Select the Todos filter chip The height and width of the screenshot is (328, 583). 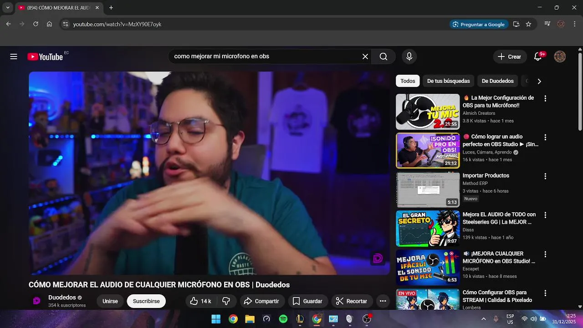[x=408, y=81]
